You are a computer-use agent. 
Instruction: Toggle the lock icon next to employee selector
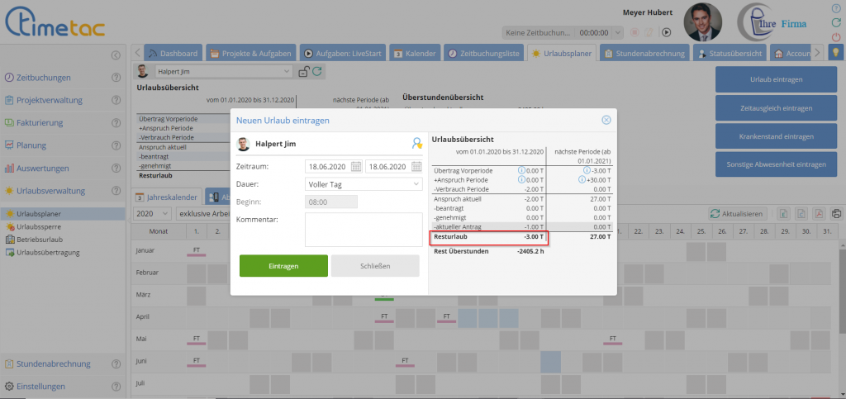point(304,72)
